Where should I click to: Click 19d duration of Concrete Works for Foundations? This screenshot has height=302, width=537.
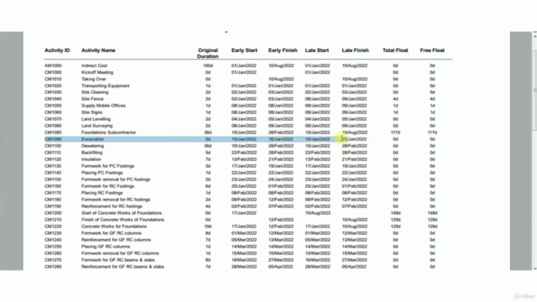point(207,226)
